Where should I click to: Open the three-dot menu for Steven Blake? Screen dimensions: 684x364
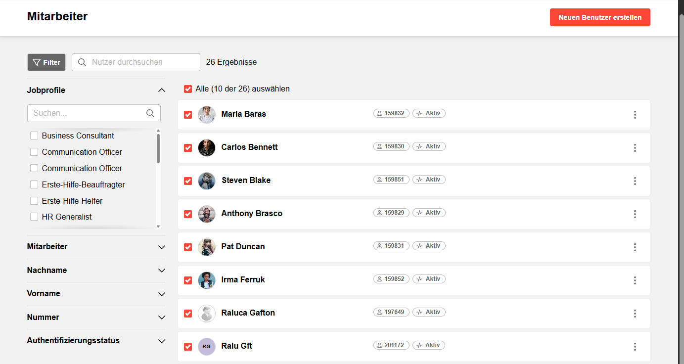click(x=635, y=181)
